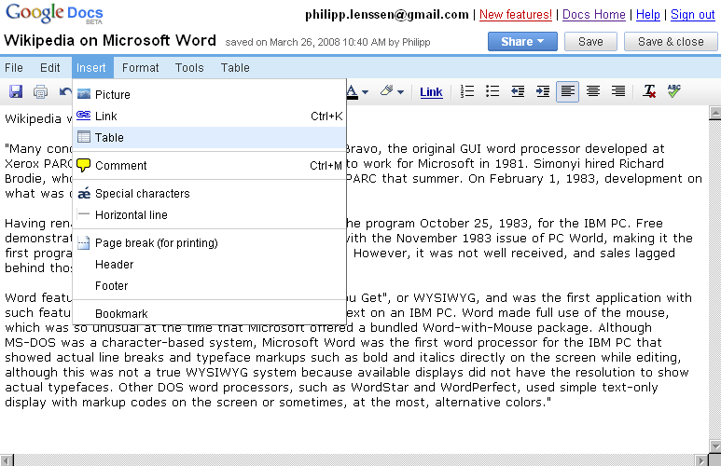
Task: Insert a bulleted list
Action: 492,91
